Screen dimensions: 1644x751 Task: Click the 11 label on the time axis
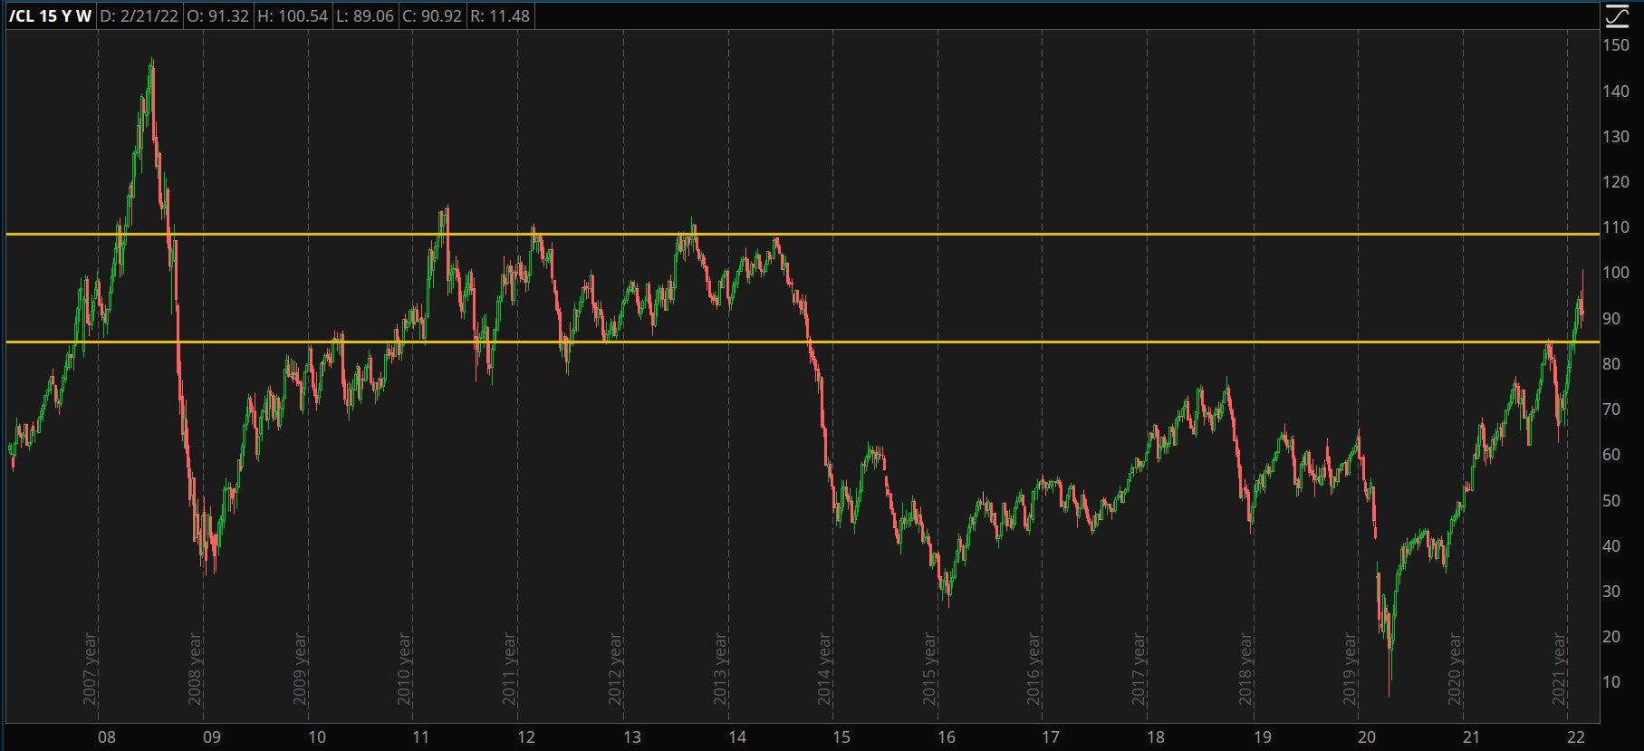coord(421,737)
